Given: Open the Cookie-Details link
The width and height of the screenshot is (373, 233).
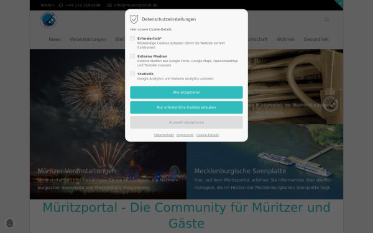Looking at the screenshot, I should pyautogui.click(x=208, y=135).
